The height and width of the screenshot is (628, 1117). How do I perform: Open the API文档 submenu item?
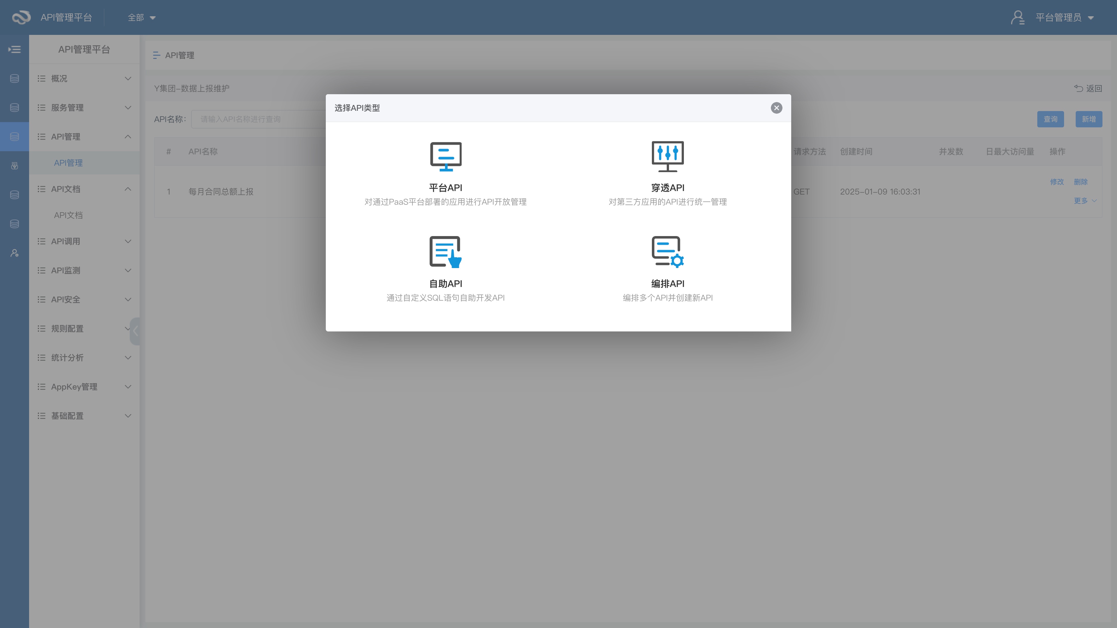click(68, 215)
